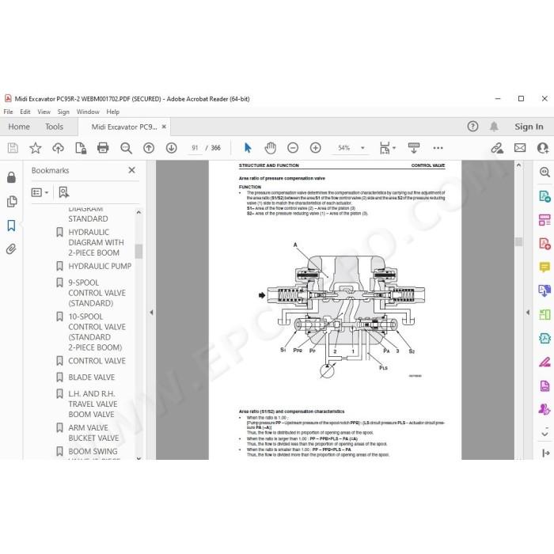The height and width of the screenshot is (554, 554).
Task: Open the Edit menu
Action: pos(25,112)
